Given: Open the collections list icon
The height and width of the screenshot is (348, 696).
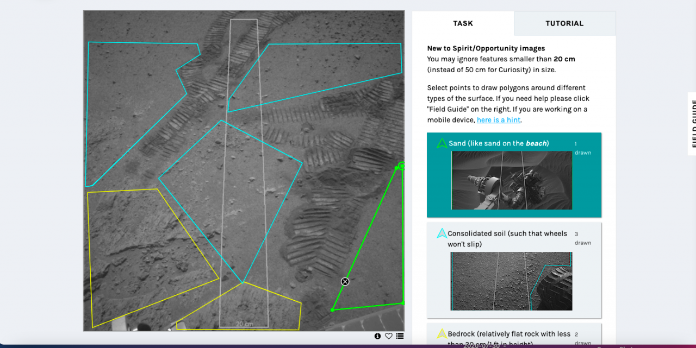Looking at the screenshot, I should (400, 336).
